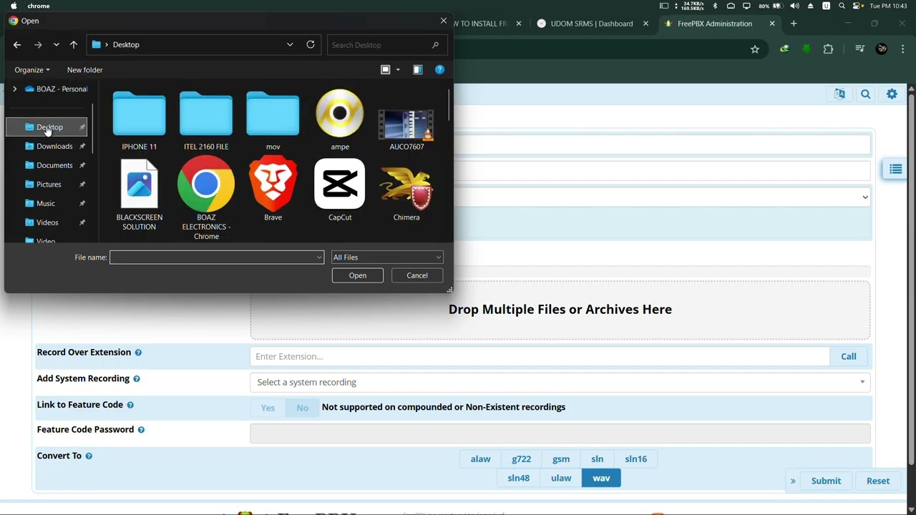Select the BOAZ ELECTRONICS Chrome shortcut
Image resolution: width=916 pixels, height=515 pixels.
(x=206, y=198)
